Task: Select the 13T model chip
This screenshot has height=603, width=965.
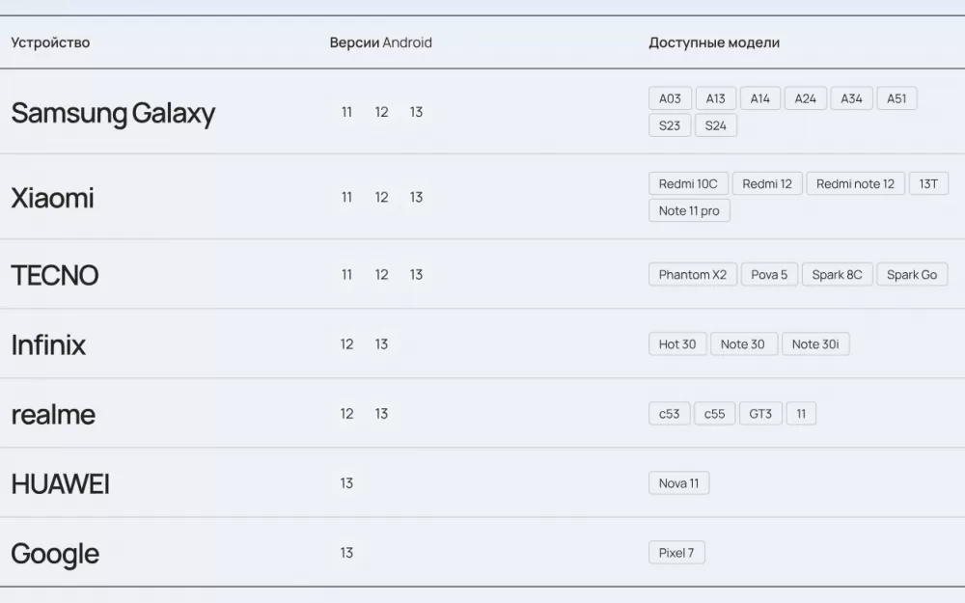Action: [928, 184]
